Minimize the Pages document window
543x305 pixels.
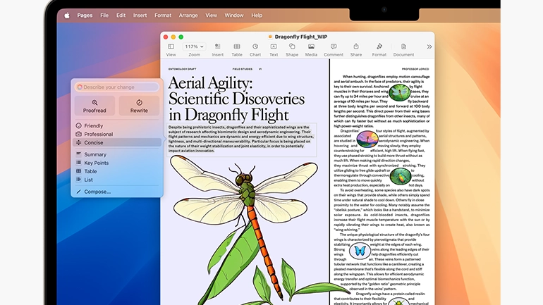coord(173,37)
